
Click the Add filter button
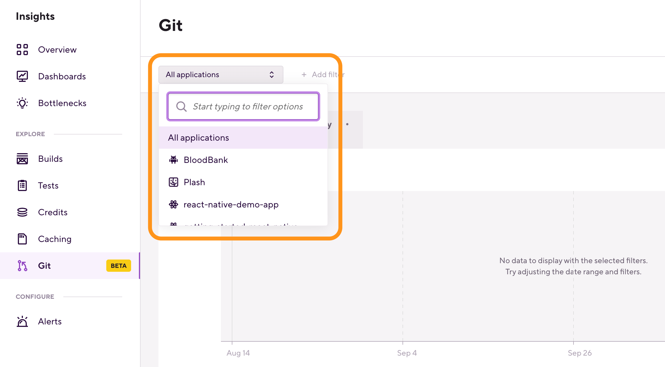pyautogui.click(x=323, y=75)
